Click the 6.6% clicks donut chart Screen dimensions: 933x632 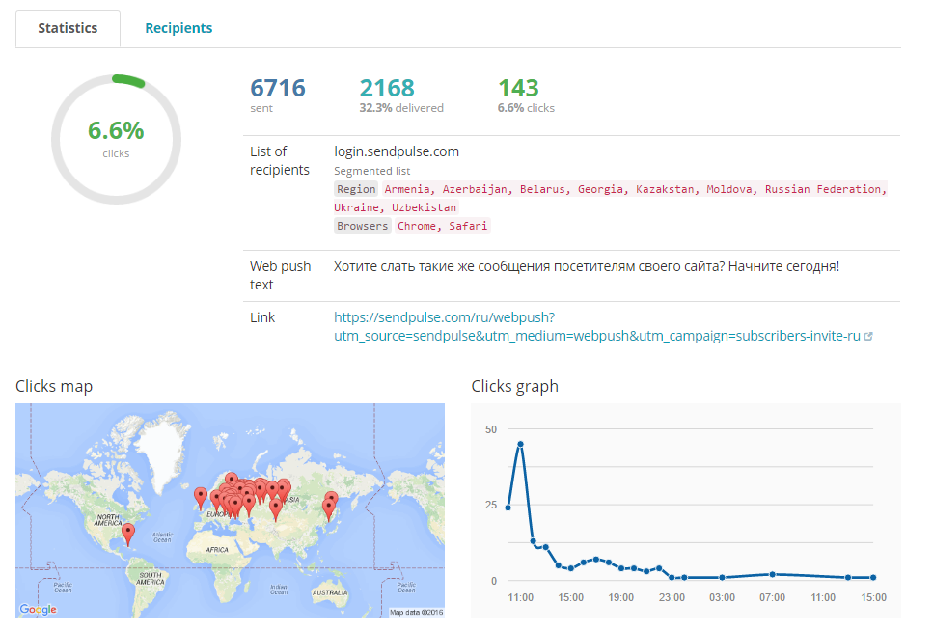click(x=116, y=138)
